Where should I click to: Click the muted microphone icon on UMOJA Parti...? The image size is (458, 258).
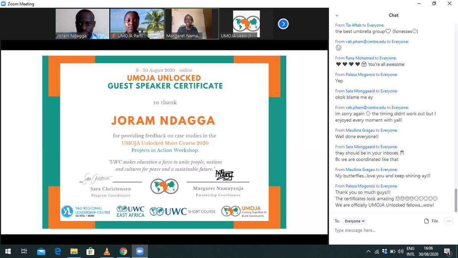click(114, 36)
